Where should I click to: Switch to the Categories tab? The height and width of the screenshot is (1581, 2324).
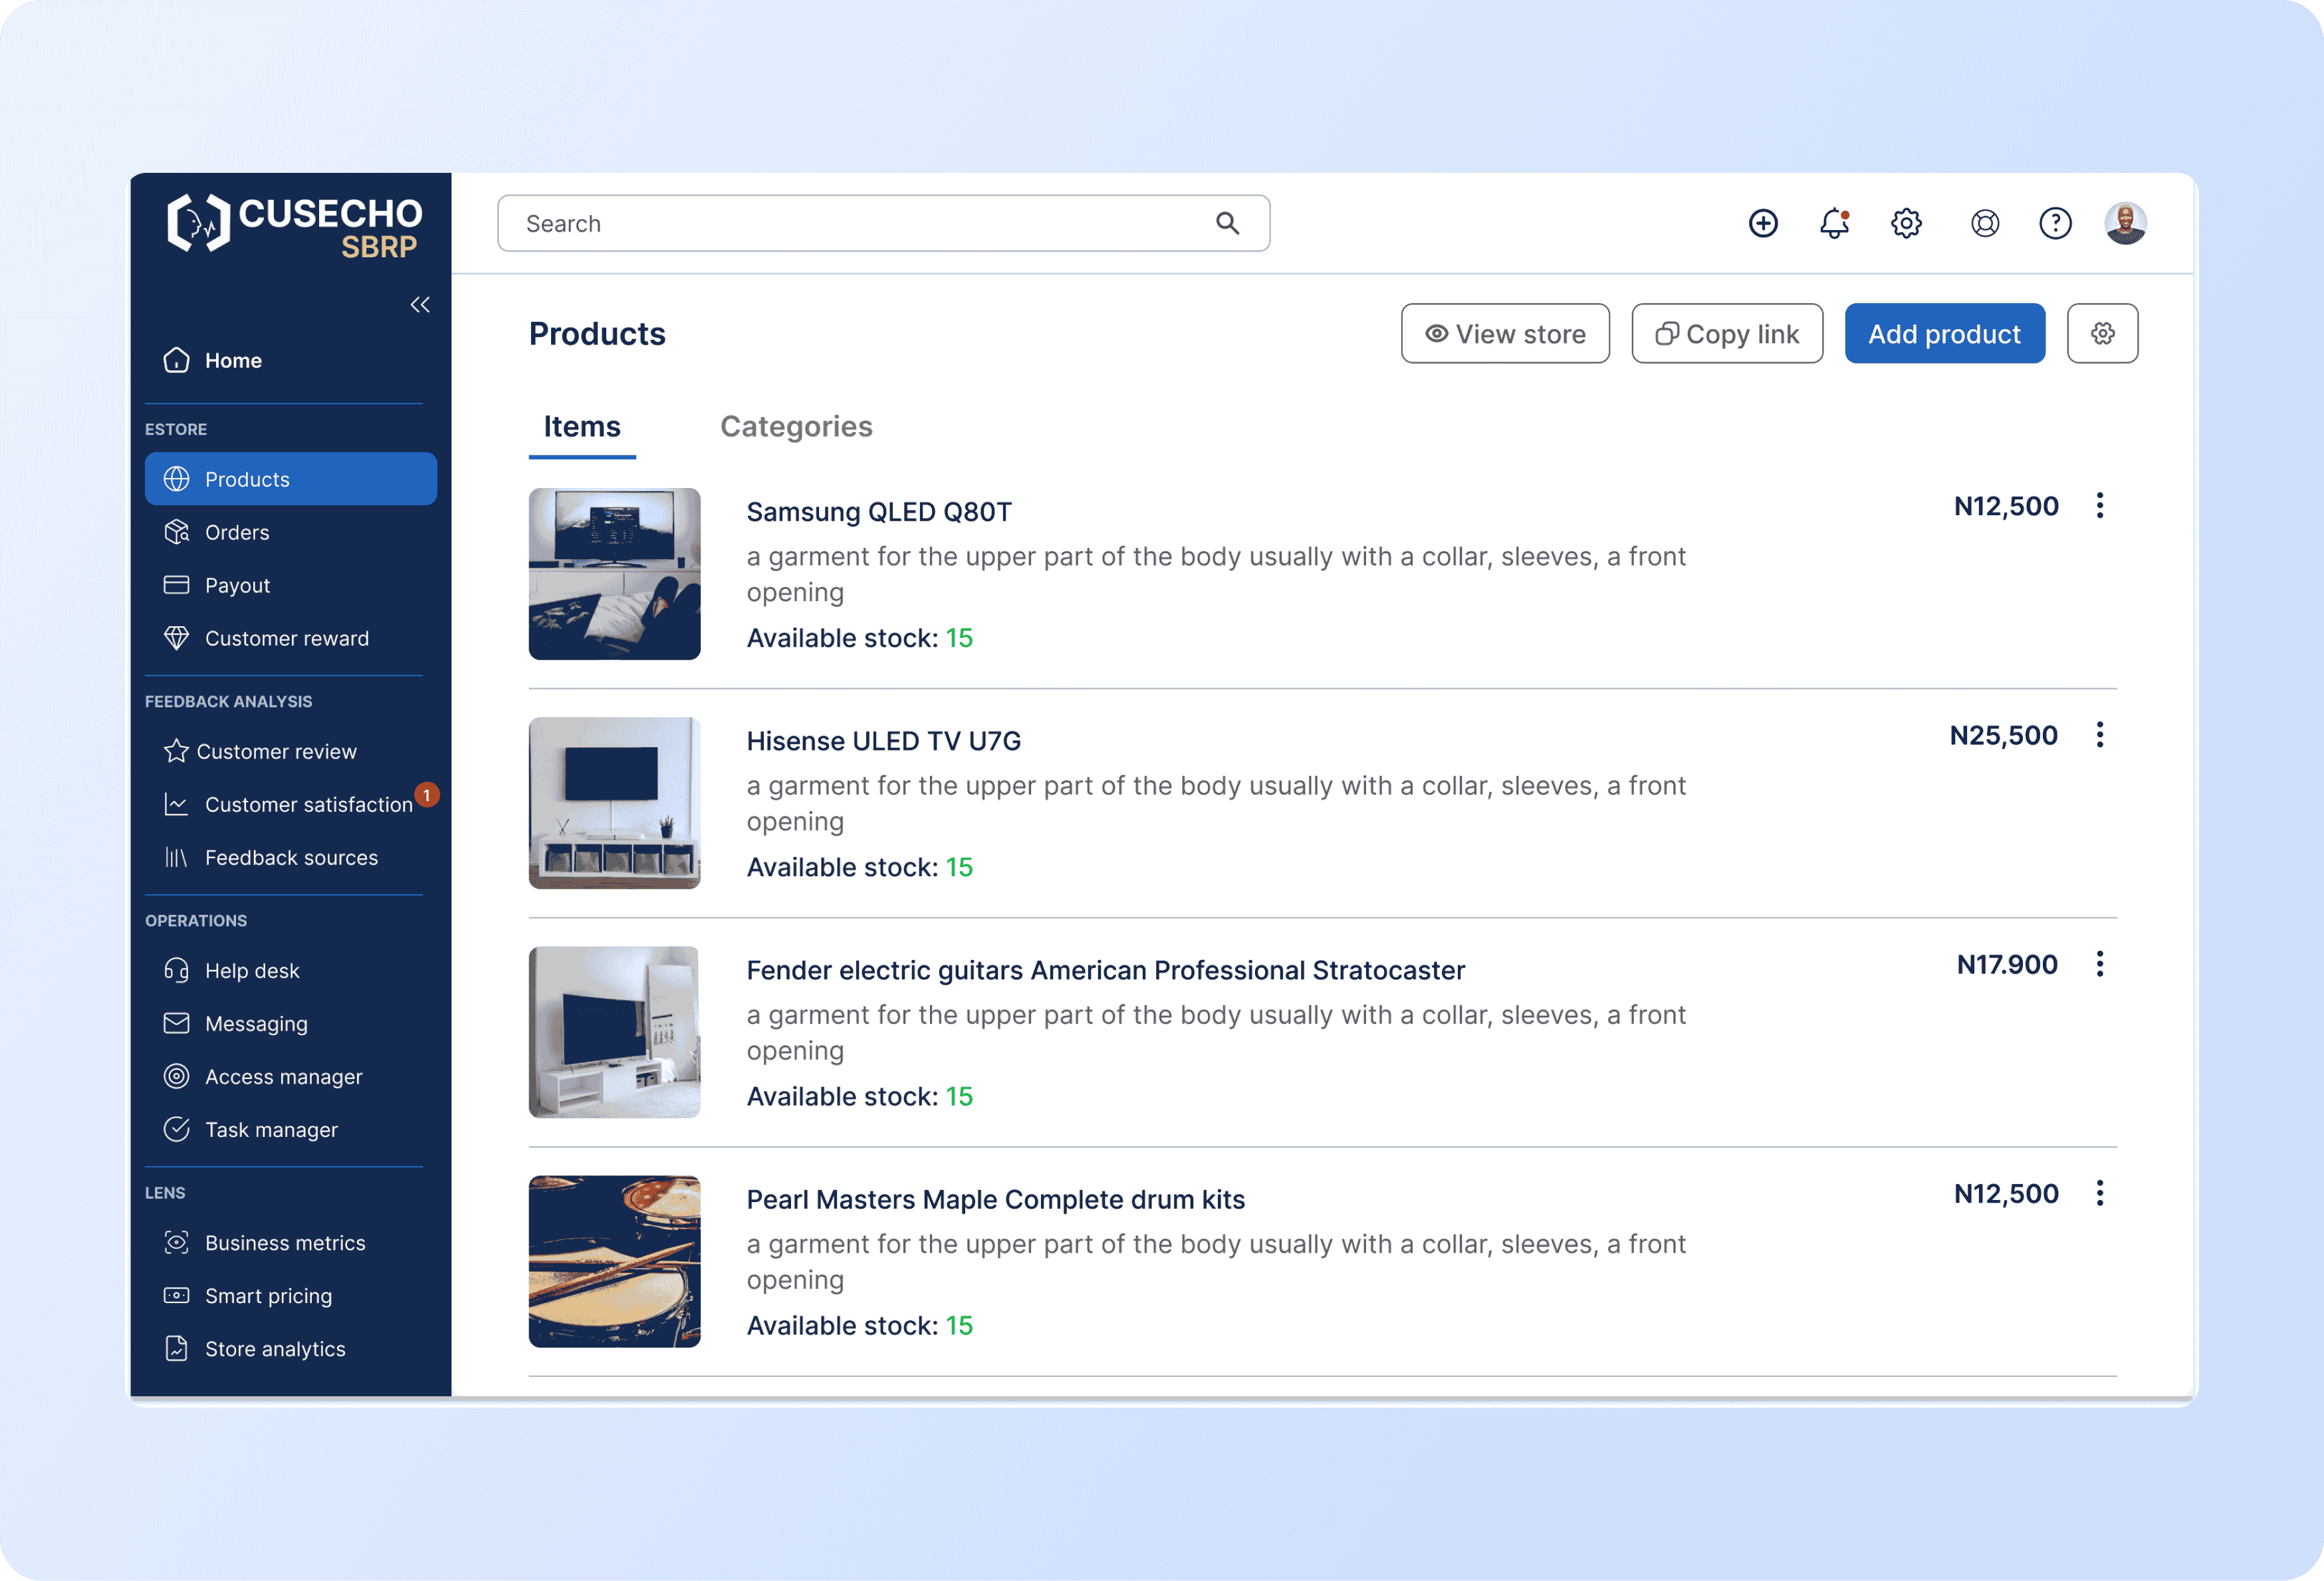pyautogui.click(x=796, y=427)
